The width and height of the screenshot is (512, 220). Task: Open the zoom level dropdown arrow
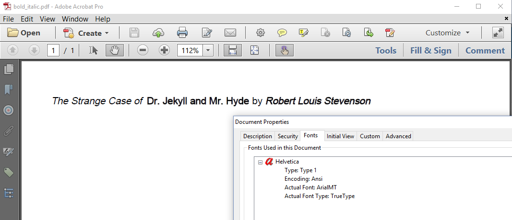[x=208, y=50]
